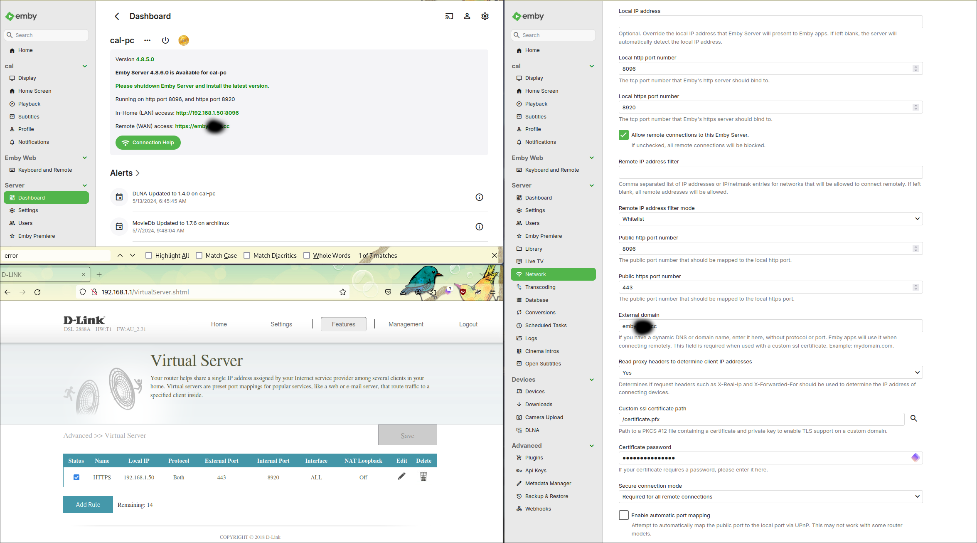Click the gold Emby Premiere badge icon
This screenshot has height=543, width=977.
coord(184,40)
